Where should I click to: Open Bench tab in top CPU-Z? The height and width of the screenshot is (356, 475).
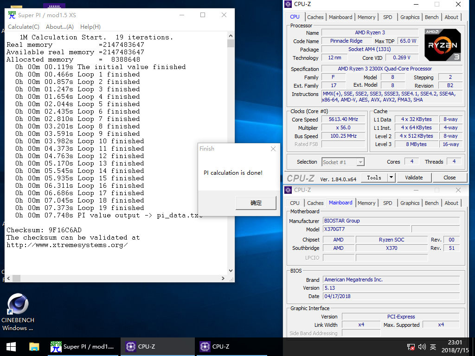click(x=431, y=17)
